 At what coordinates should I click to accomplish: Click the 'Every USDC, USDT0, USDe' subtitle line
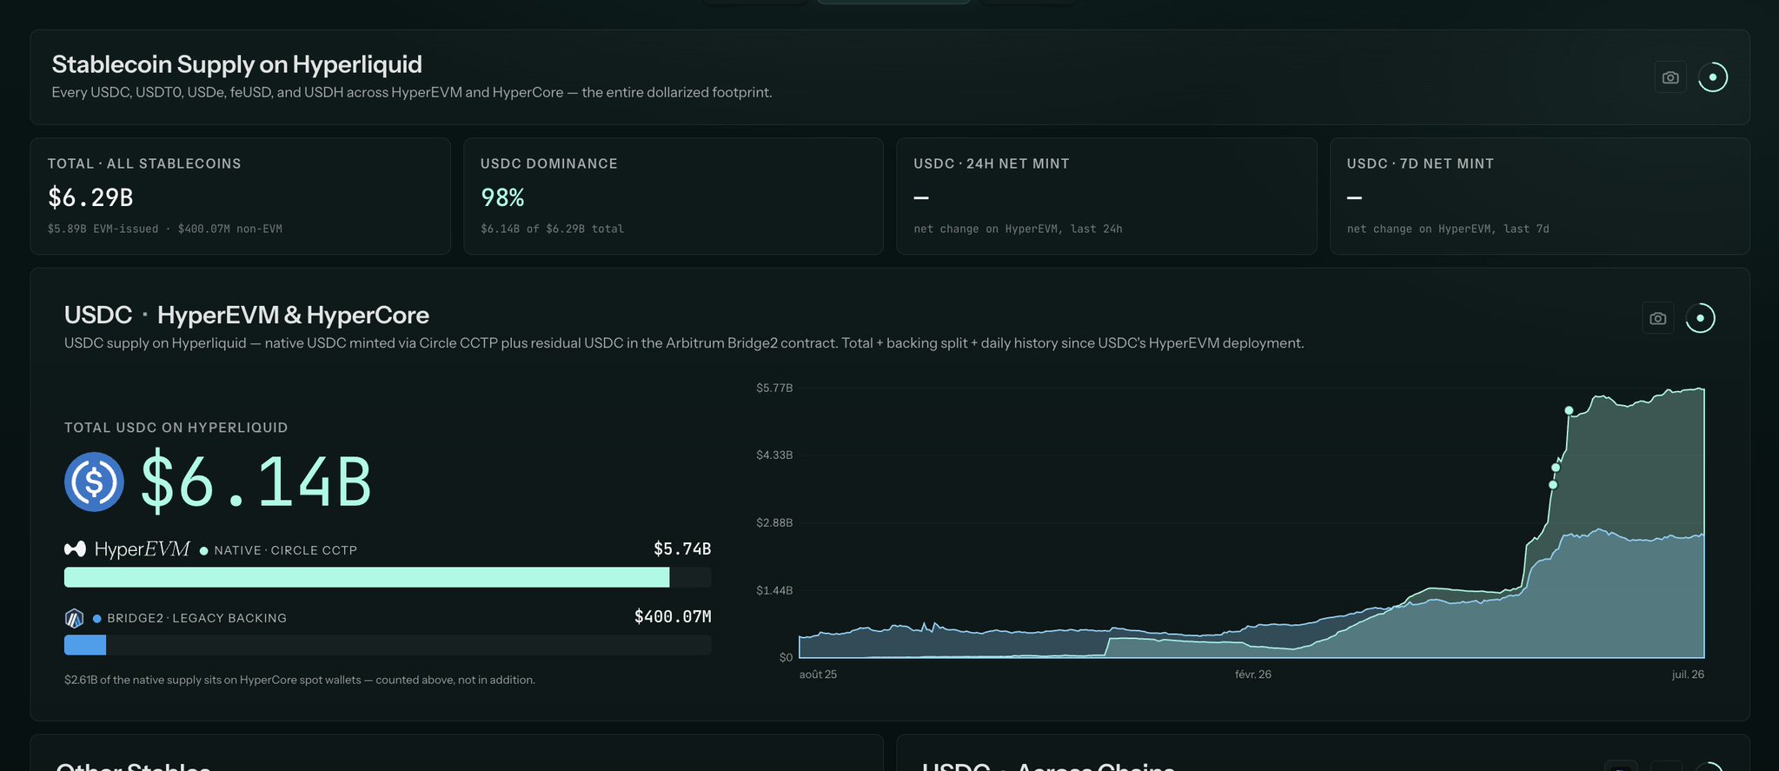click(x=412, y=92)
